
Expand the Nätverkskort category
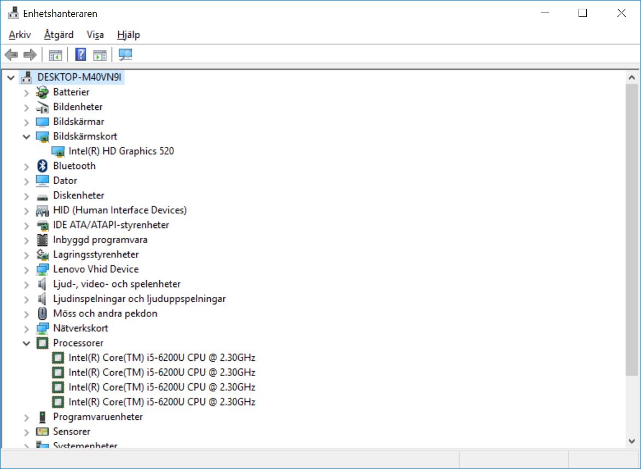pos(26,329)
